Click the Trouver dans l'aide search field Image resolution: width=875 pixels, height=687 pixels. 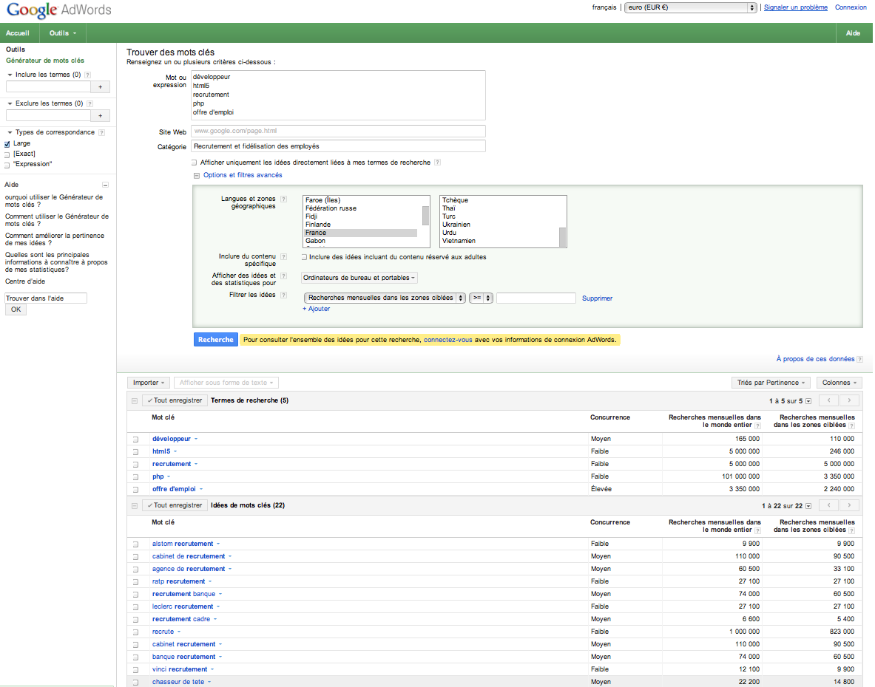46,298
